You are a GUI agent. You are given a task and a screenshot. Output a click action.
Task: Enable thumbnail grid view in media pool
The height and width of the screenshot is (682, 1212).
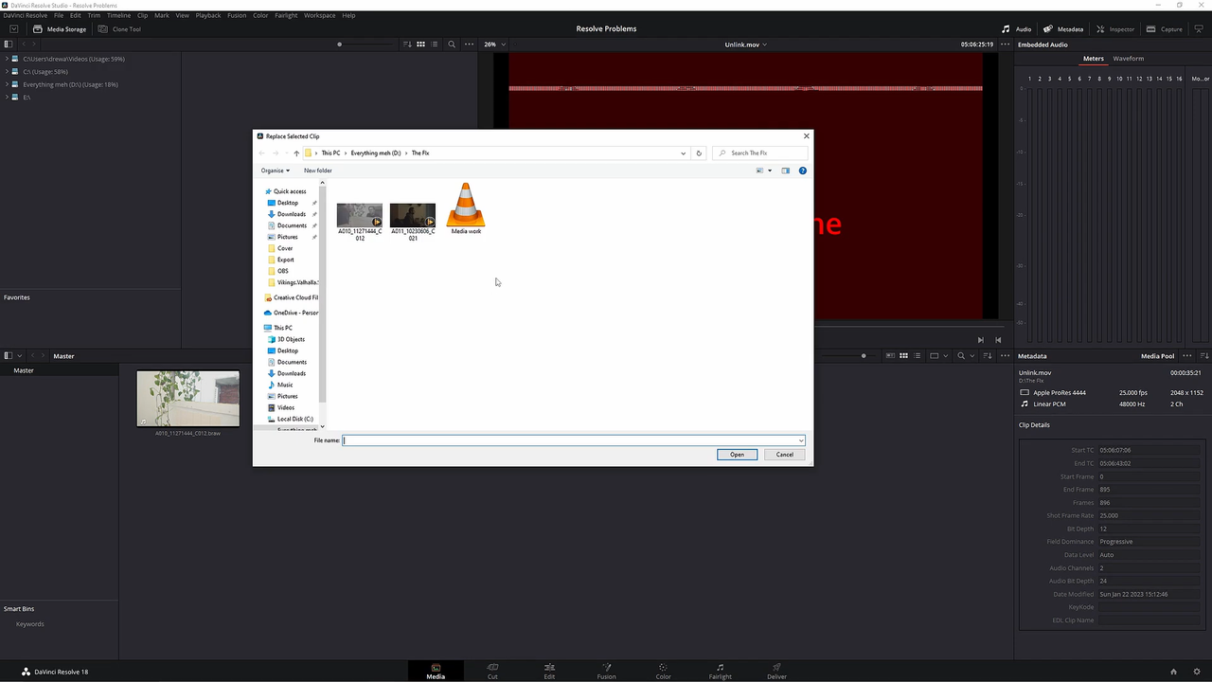click(420, 44)
